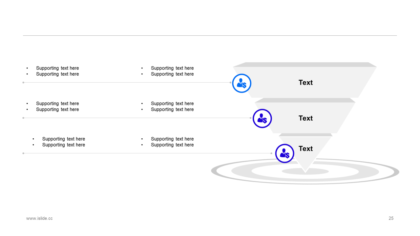420x236 pixels.
Task: Click the first connector line's left endpoint dot
Action: [23, 83]
